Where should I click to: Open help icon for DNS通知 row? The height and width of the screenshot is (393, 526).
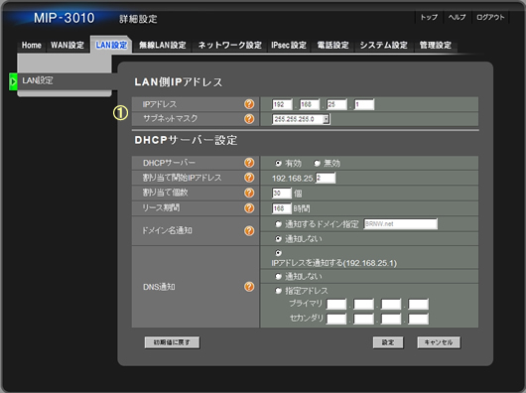pos(249,287)
